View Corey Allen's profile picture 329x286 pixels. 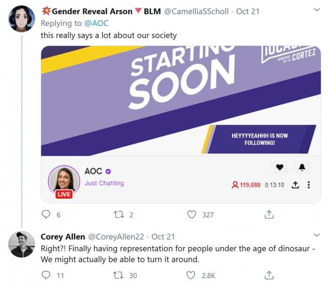[22, 245]
